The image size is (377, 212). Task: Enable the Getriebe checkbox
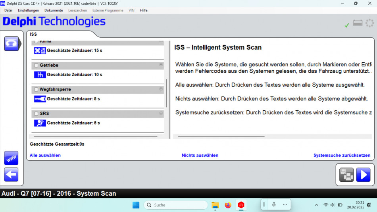click(36, 66)
